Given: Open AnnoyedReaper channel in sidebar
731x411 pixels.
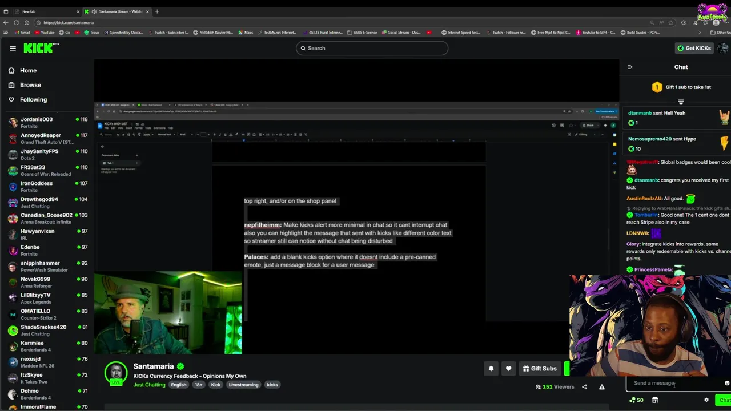Looking at the screenshot, I should 47,138.
